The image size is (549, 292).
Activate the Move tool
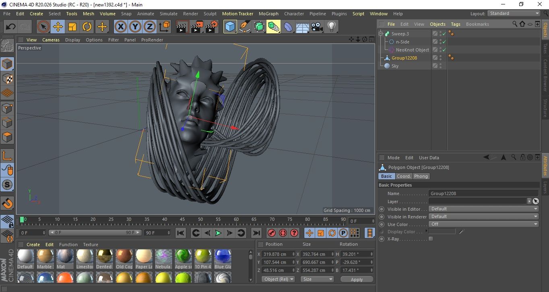pos(58,27)
